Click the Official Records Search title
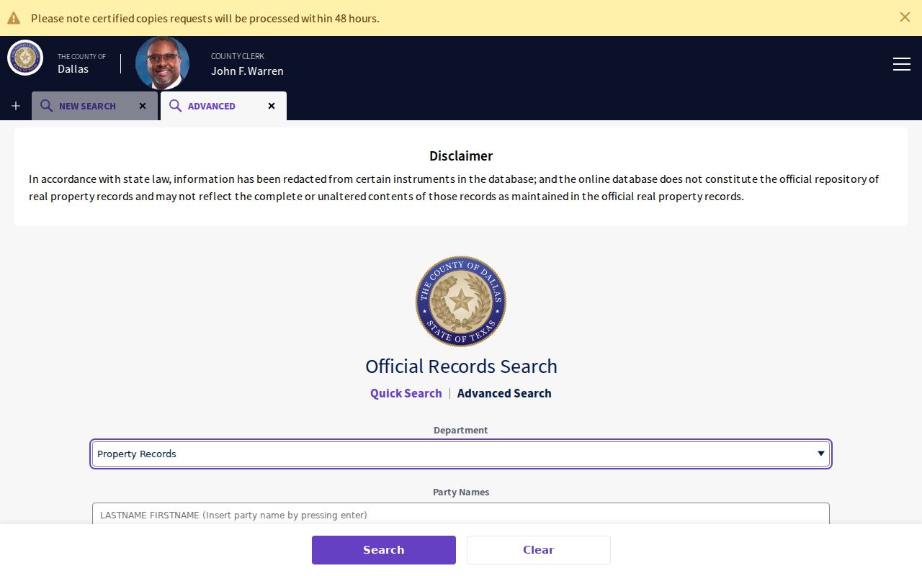This screenshot has width=922, height=576. tap(461, 366)
